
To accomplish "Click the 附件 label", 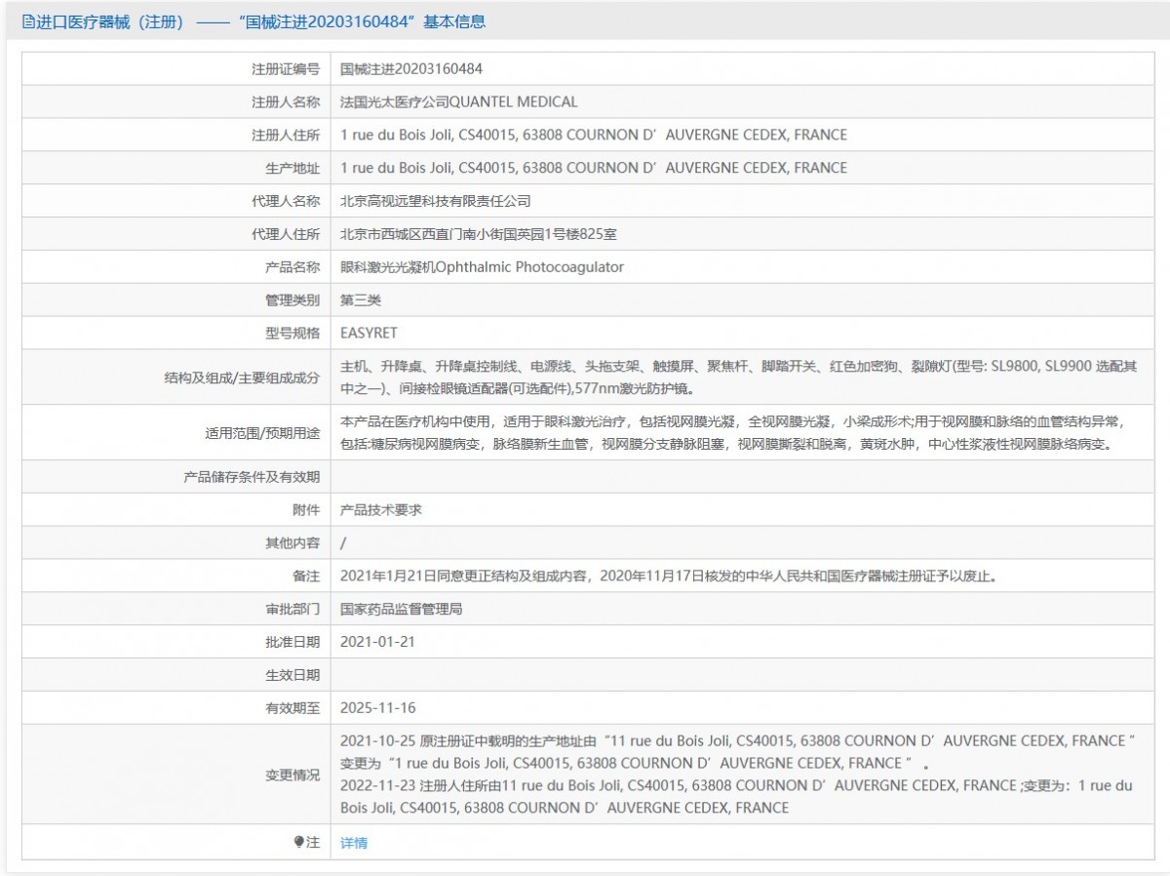I will (x=305, y=510).
